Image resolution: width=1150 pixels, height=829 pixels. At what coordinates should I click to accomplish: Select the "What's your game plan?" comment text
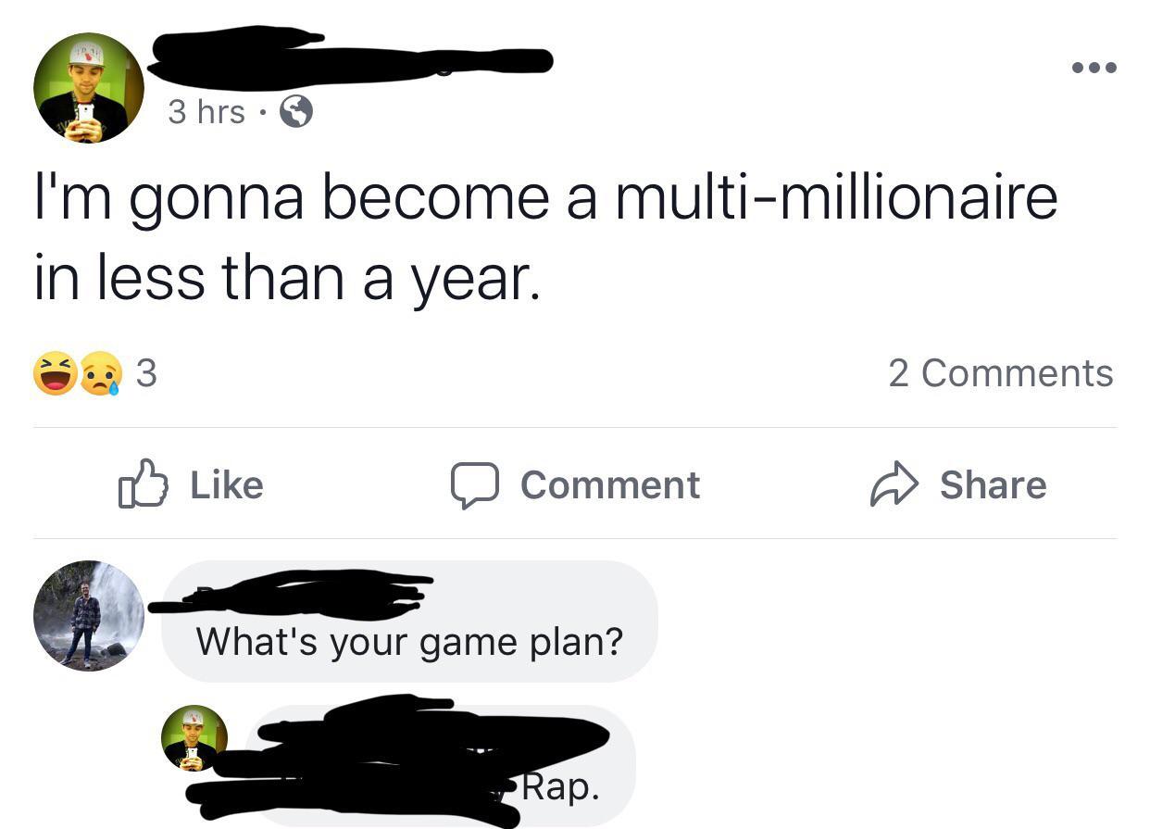[409, 641]
